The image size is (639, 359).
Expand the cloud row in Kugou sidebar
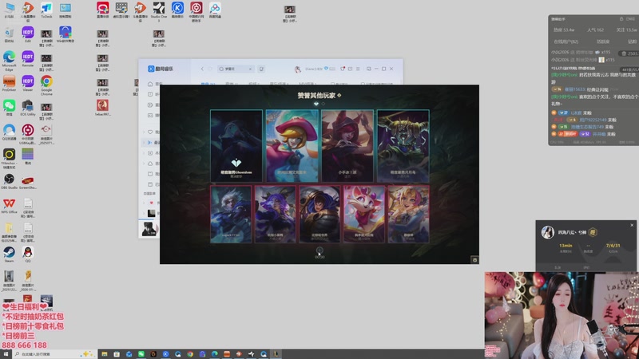(x=144, y=164)
